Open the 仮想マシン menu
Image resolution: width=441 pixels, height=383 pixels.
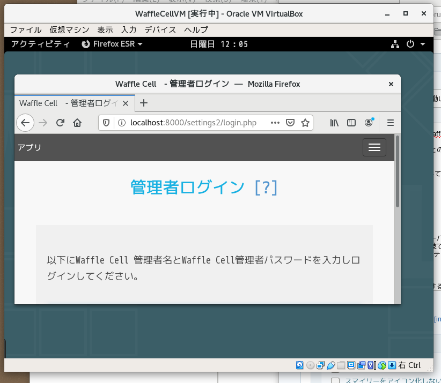tap(69, 30)
